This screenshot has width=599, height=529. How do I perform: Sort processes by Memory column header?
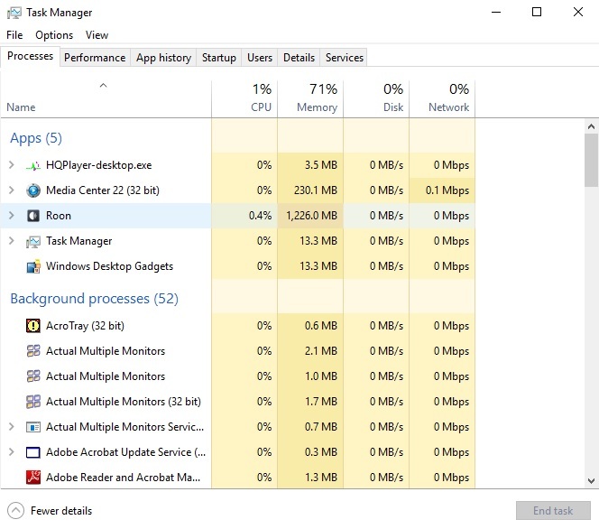(310, 98)
